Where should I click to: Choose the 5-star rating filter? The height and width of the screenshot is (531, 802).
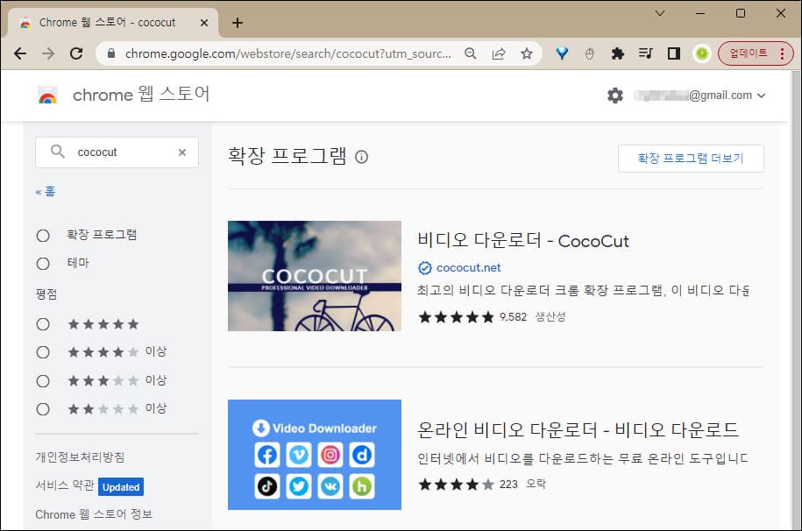tap(43, 323)
